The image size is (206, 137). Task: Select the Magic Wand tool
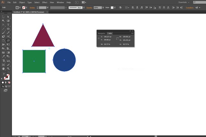coord(3,21)
